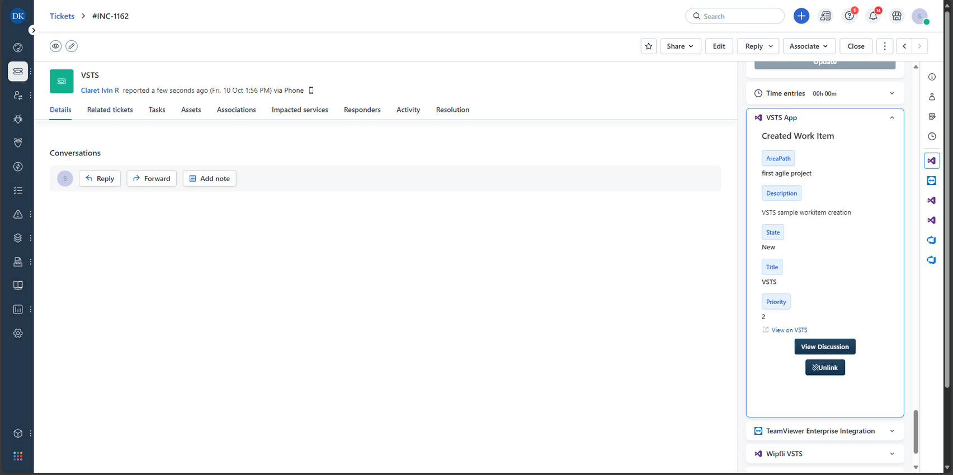Switch to the Related tickets tab
This screenshot has width=953, height=475.
pyautogui.click(x=110, y=110)
